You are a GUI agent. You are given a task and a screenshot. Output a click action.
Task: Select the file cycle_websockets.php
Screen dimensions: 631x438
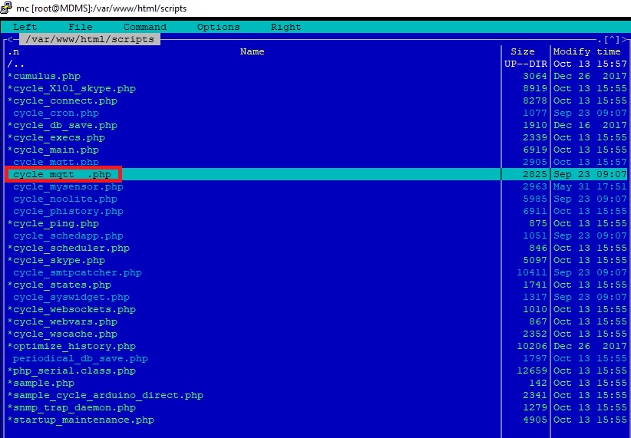click(71, 309)
